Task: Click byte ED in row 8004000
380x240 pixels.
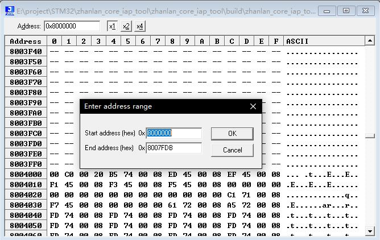Action: [172, 175]
